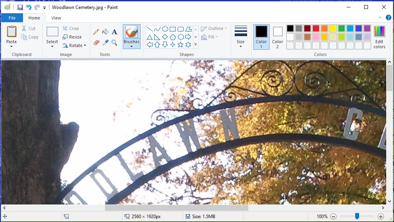Click the vertical scrollbar down arrow
Image resolution: width=394 pixels, height=222 pixels.
point(389,202)
